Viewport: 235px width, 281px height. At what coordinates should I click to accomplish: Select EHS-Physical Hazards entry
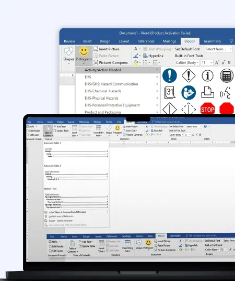118,98
